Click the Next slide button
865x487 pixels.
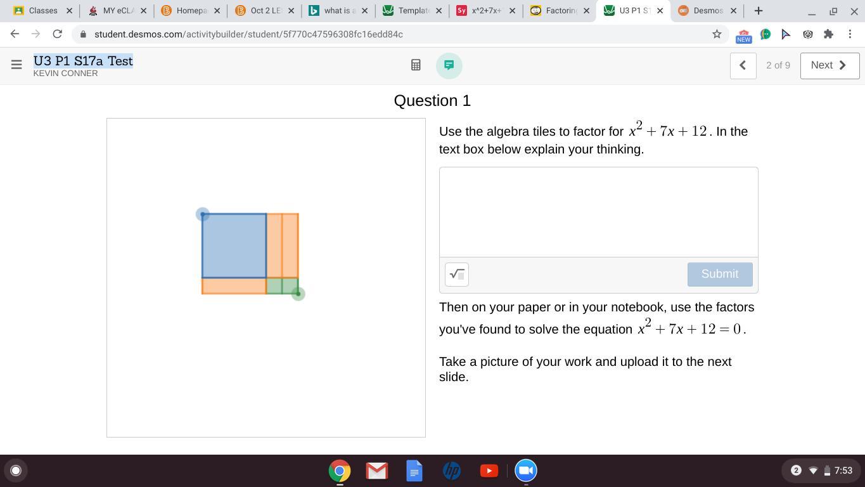pyautogui.click(x=829, y=65)
